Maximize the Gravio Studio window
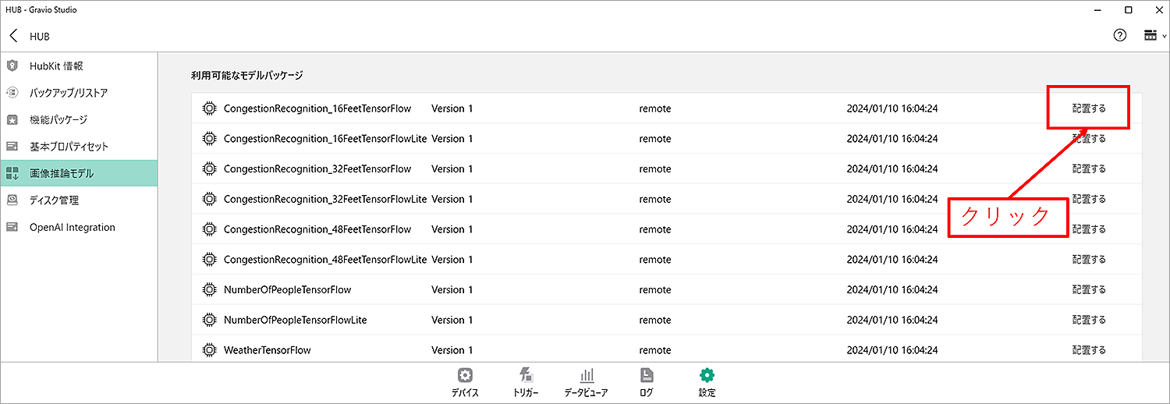1170x404 pixels. [x=1129, y=9]
